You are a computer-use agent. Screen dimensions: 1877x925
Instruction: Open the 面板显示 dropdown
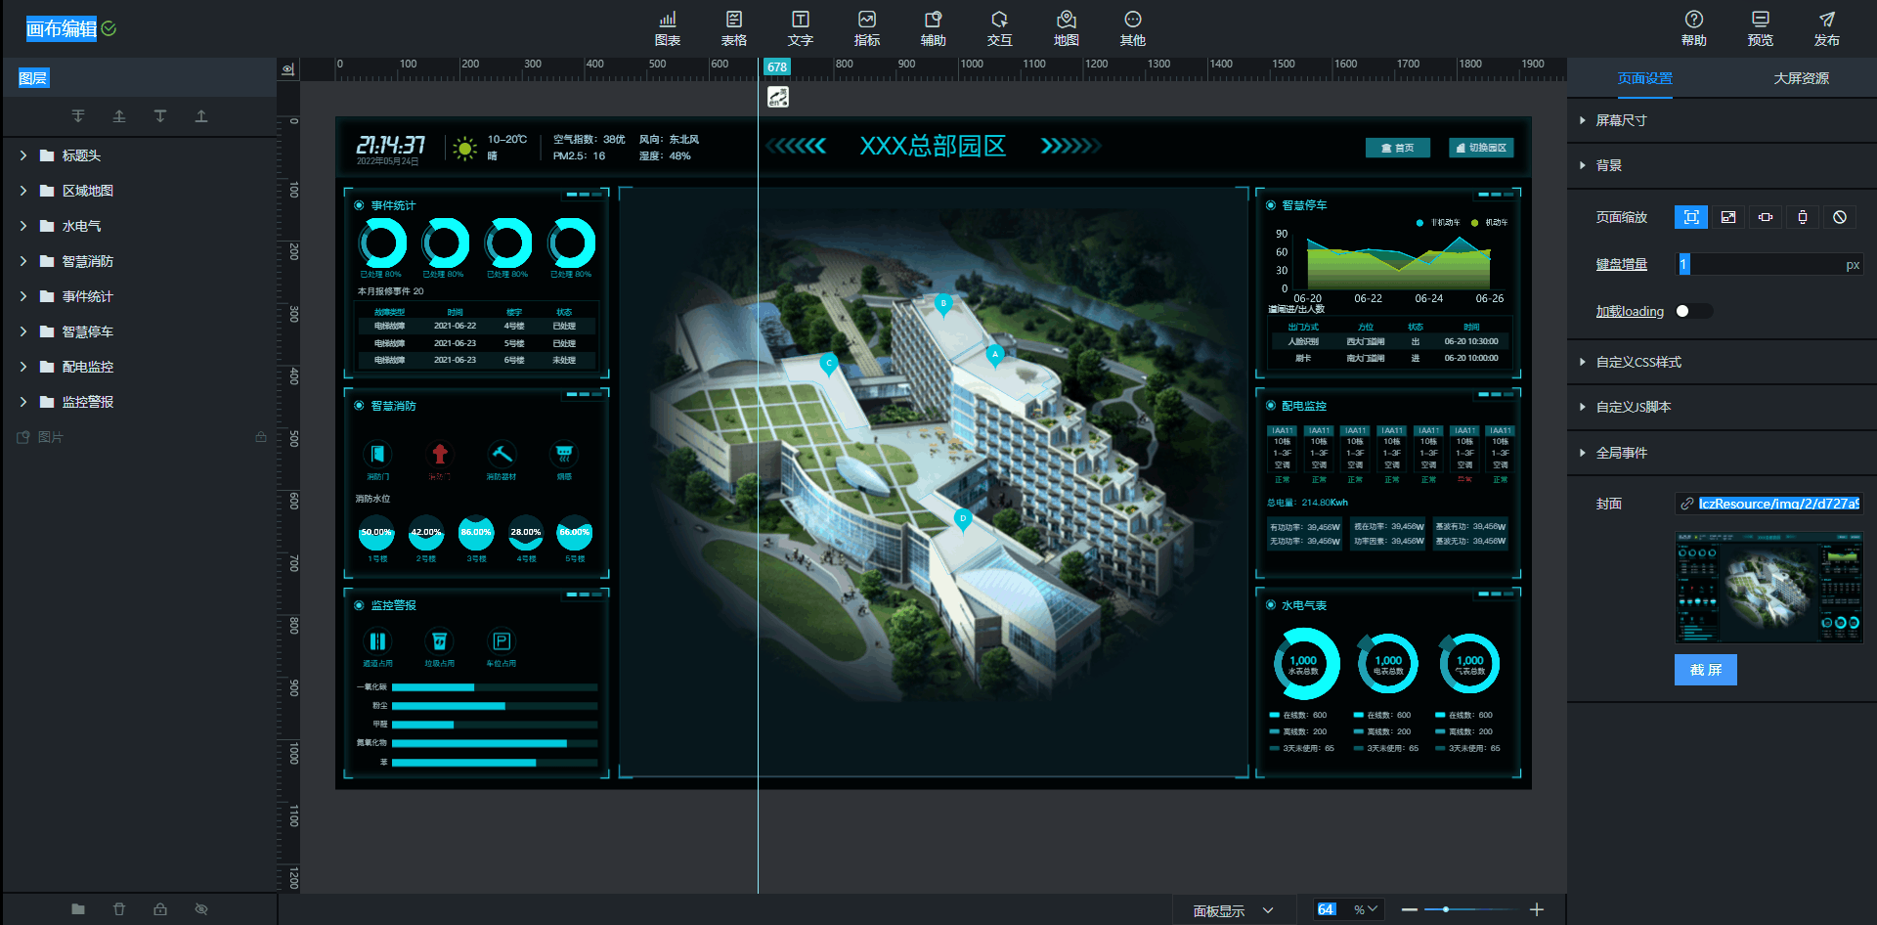tap(1233, 910)
